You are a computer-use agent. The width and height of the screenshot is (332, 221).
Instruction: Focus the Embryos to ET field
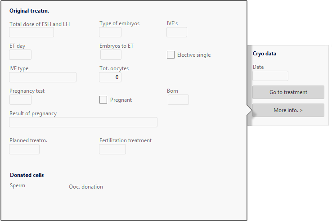111,54
